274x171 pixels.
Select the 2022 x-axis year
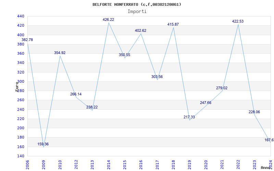tap(238, 165)
